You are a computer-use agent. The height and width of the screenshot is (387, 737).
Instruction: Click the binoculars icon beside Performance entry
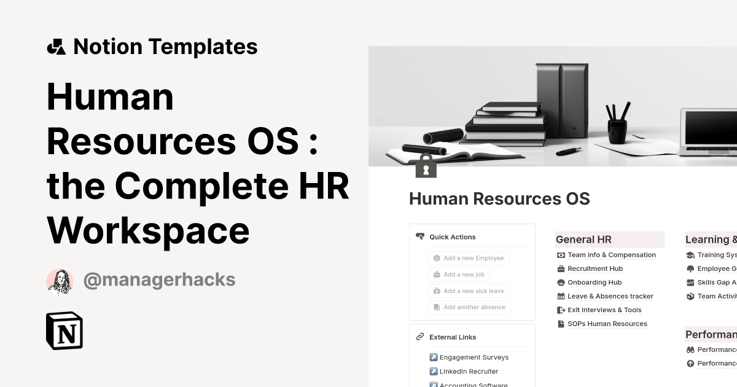691,349
